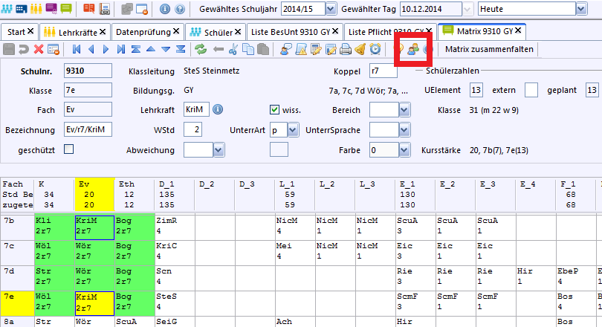Select the SteS cell in row 7e
This screenshot has width=602, height=327.
pos(175,302)
